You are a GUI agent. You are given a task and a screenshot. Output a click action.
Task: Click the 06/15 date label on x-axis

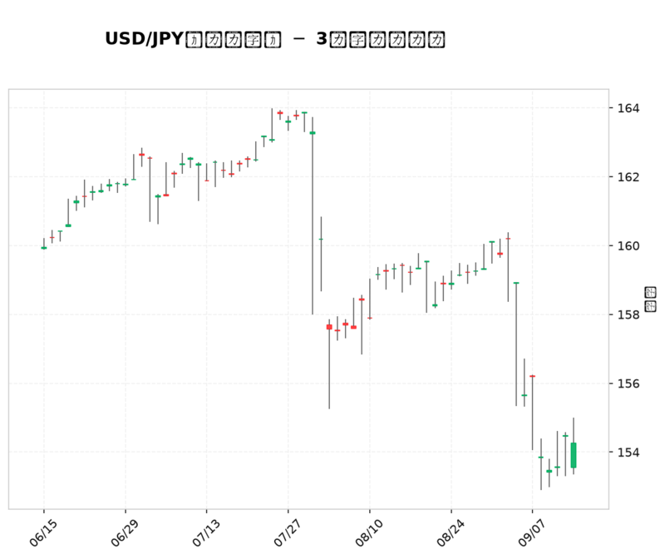pos(43,532)
